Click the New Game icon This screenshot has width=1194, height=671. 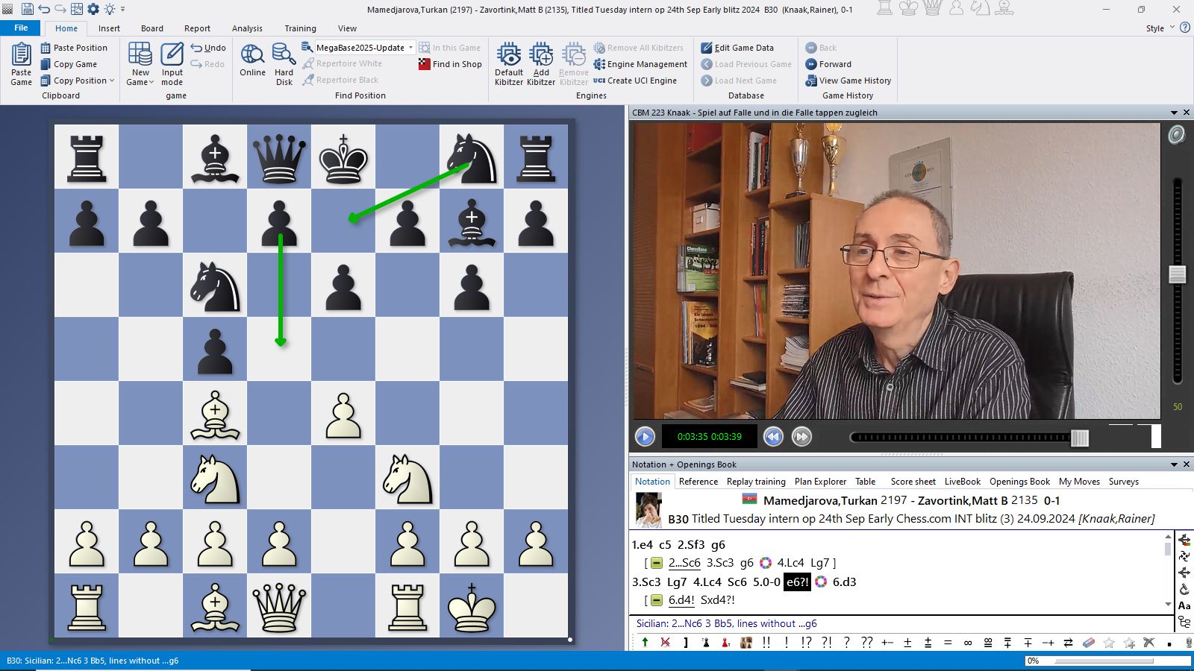tap(140, 56)
